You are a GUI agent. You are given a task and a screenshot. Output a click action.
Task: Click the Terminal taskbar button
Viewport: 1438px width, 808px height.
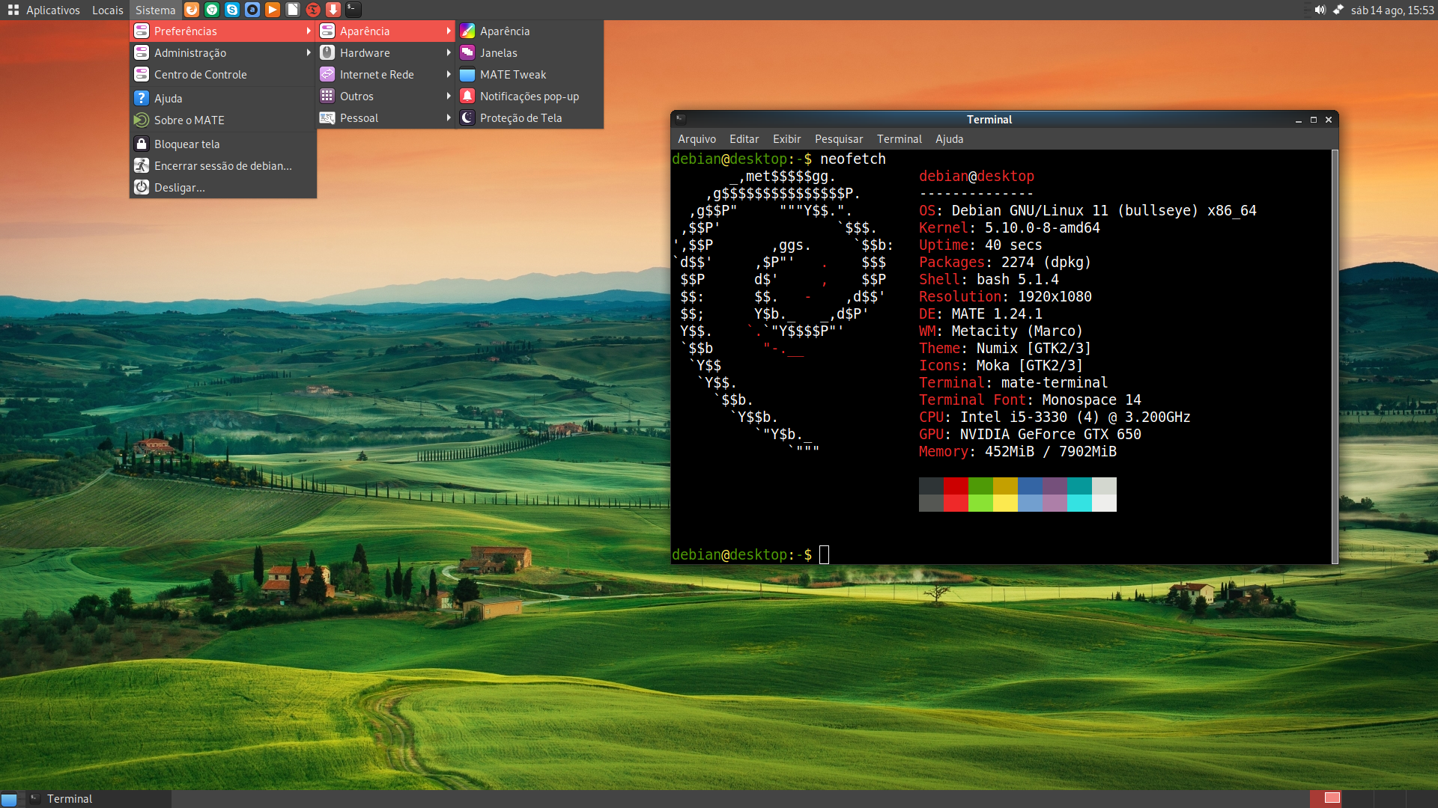click(x=97, y=799)
